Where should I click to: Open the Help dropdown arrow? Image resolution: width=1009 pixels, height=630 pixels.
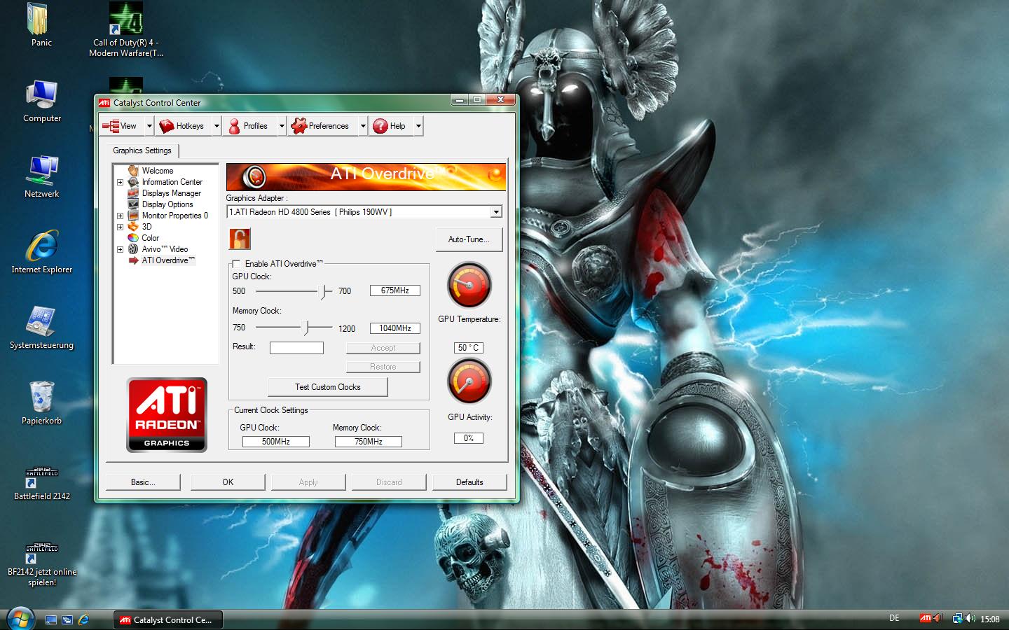(418, 126)
